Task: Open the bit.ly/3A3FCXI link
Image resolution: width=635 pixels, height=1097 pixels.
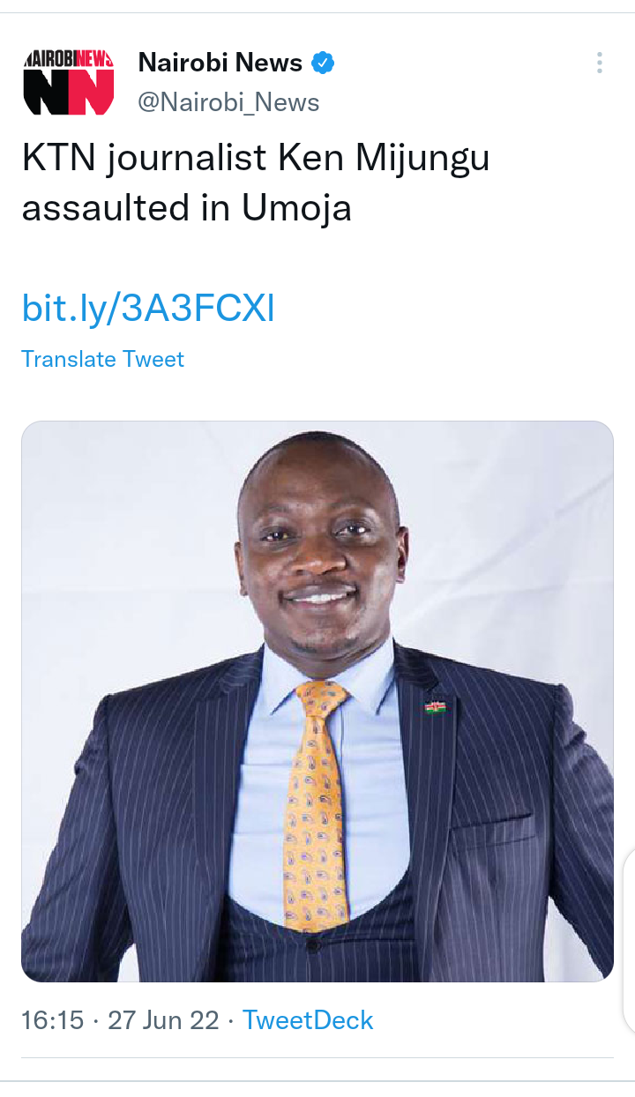Action: [x=148, y=309]
